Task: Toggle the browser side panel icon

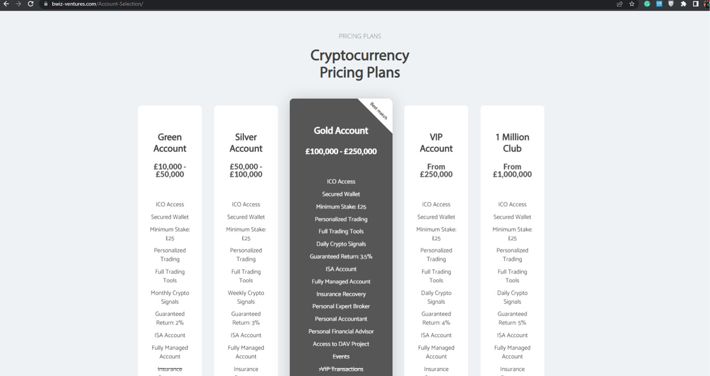Action: (696, 4)
